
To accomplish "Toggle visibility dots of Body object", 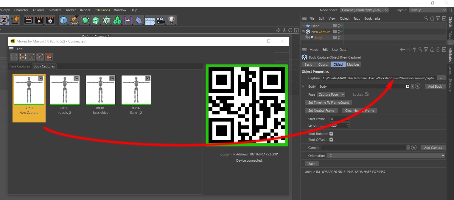I will pyautogui.click(x=339, y=38).
